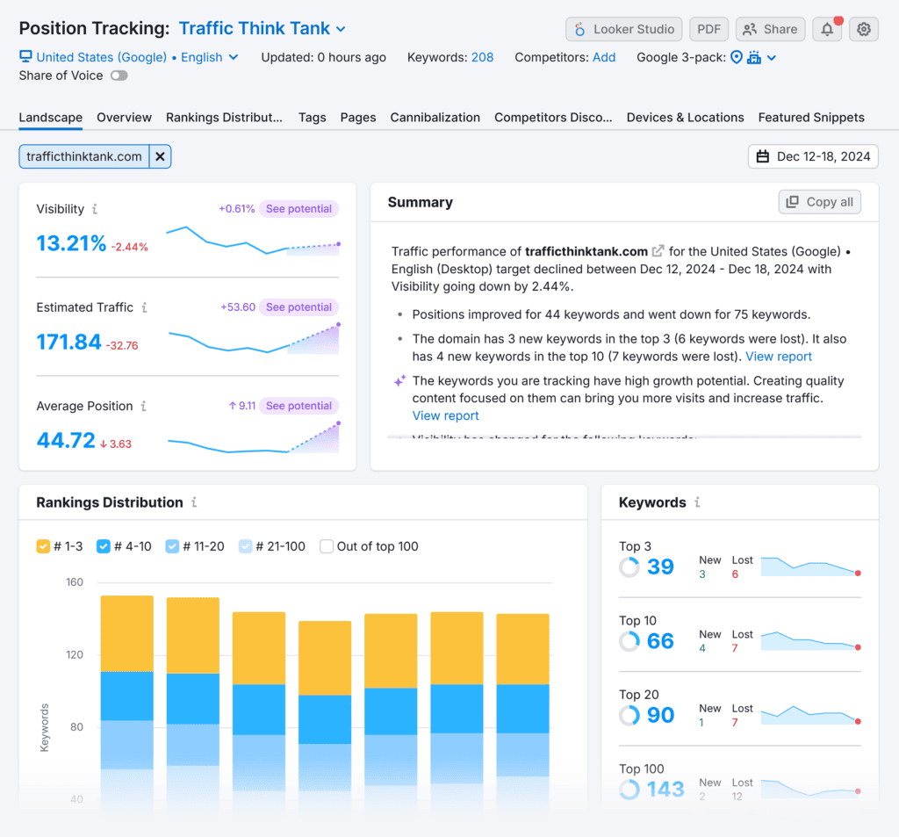Toggle the Share of Voice switch
Screen dimensions: 899x837
pyautogui.click(x=119, y=76)
